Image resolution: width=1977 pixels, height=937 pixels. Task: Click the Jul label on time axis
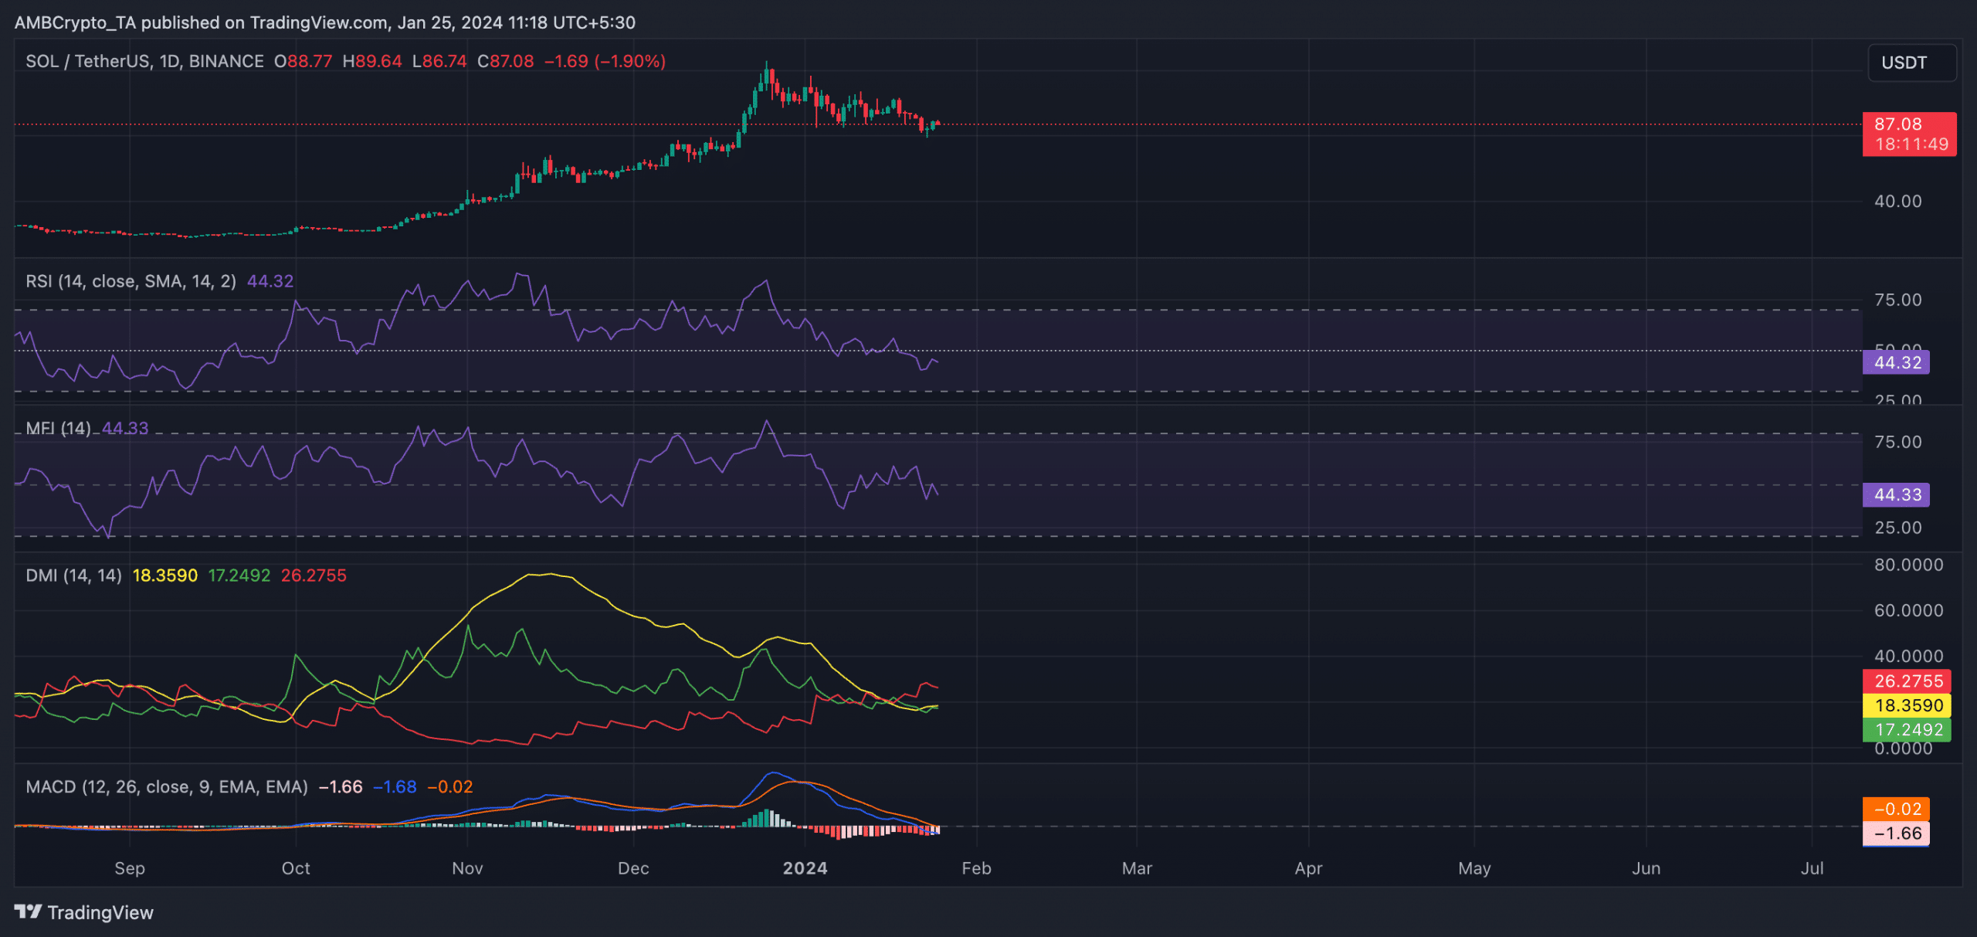click(1812, 868)
